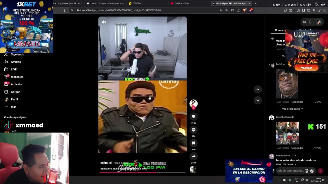This screenshot has width=328, height=184.
Task: Open the creator avatar beside the video
Action: tap(193, 103)
